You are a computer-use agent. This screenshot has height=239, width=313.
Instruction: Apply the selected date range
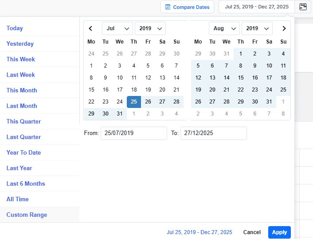click(279, 232)
